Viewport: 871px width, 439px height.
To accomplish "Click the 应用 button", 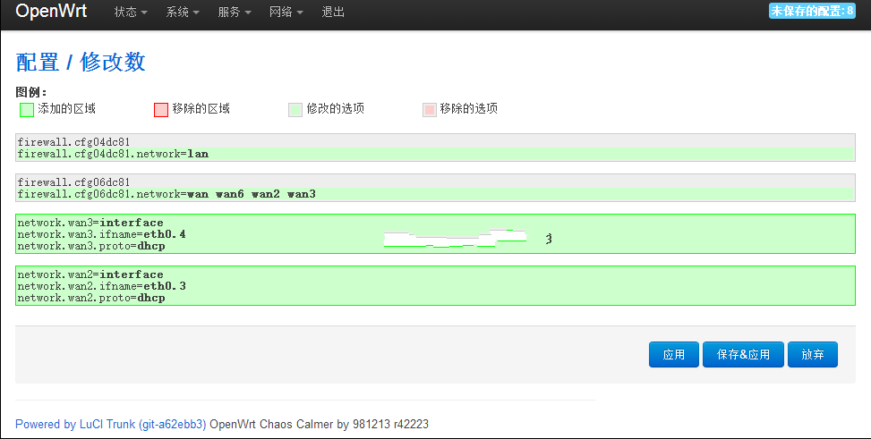I will point(674,355).
